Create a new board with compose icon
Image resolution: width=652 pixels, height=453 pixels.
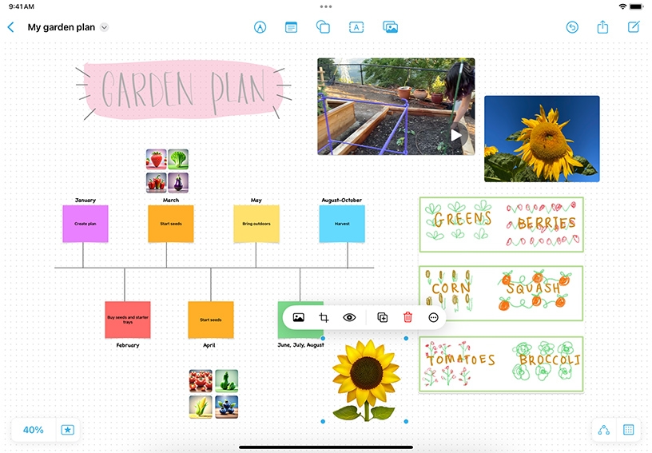(634, 27)
